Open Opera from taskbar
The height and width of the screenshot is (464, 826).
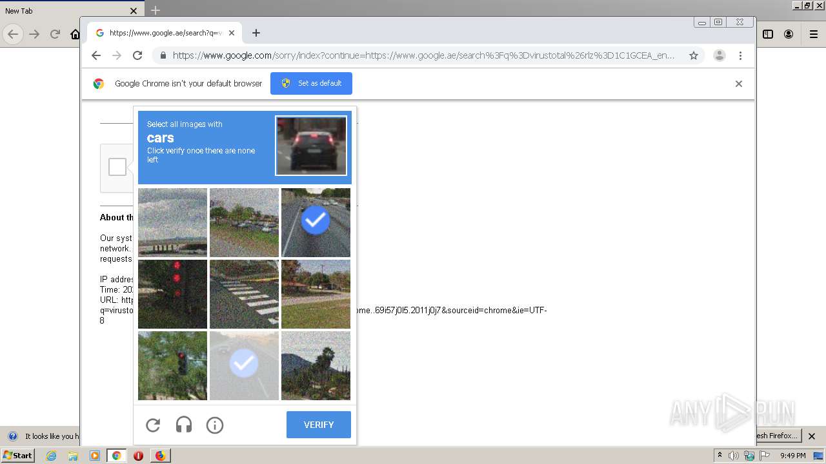[x=138, y=456]
